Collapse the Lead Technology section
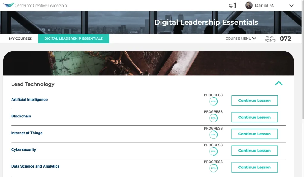The image size is (304, 177). (x=278, y=83)
